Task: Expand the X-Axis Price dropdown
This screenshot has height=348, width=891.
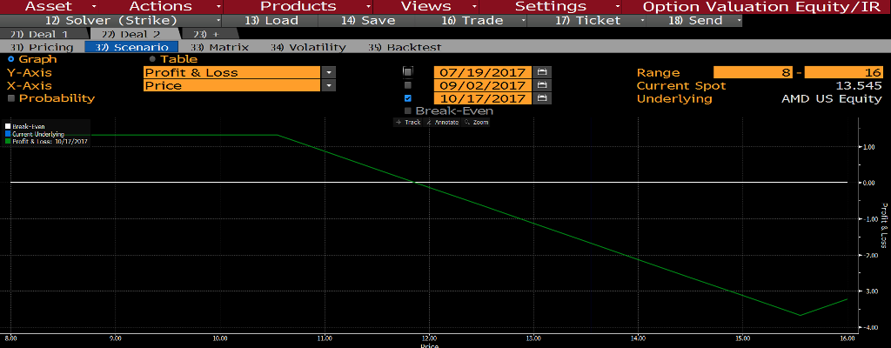Action: pos(328,86)
